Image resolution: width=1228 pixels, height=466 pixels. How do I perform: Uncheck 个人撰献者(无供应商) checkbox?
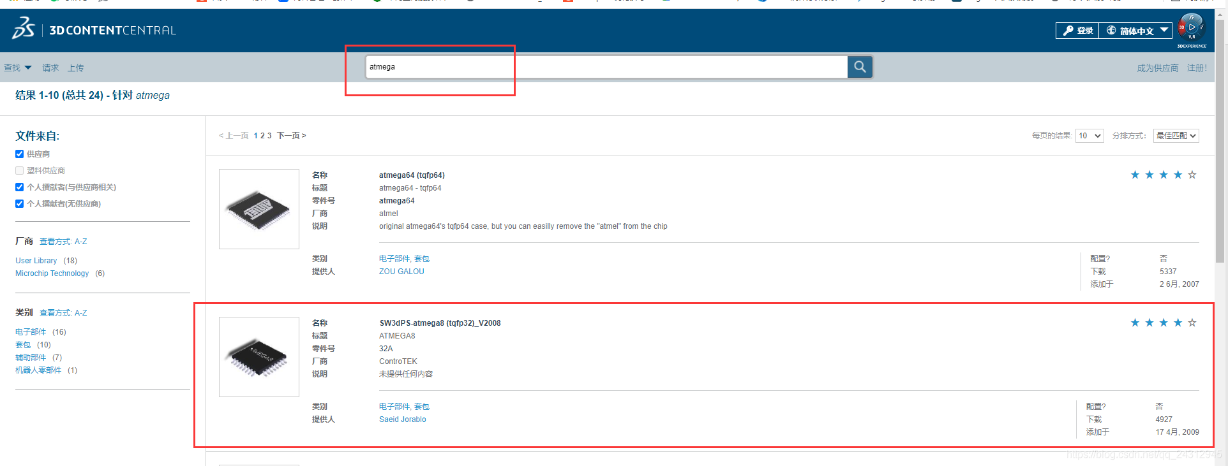[x=20, y=204]
